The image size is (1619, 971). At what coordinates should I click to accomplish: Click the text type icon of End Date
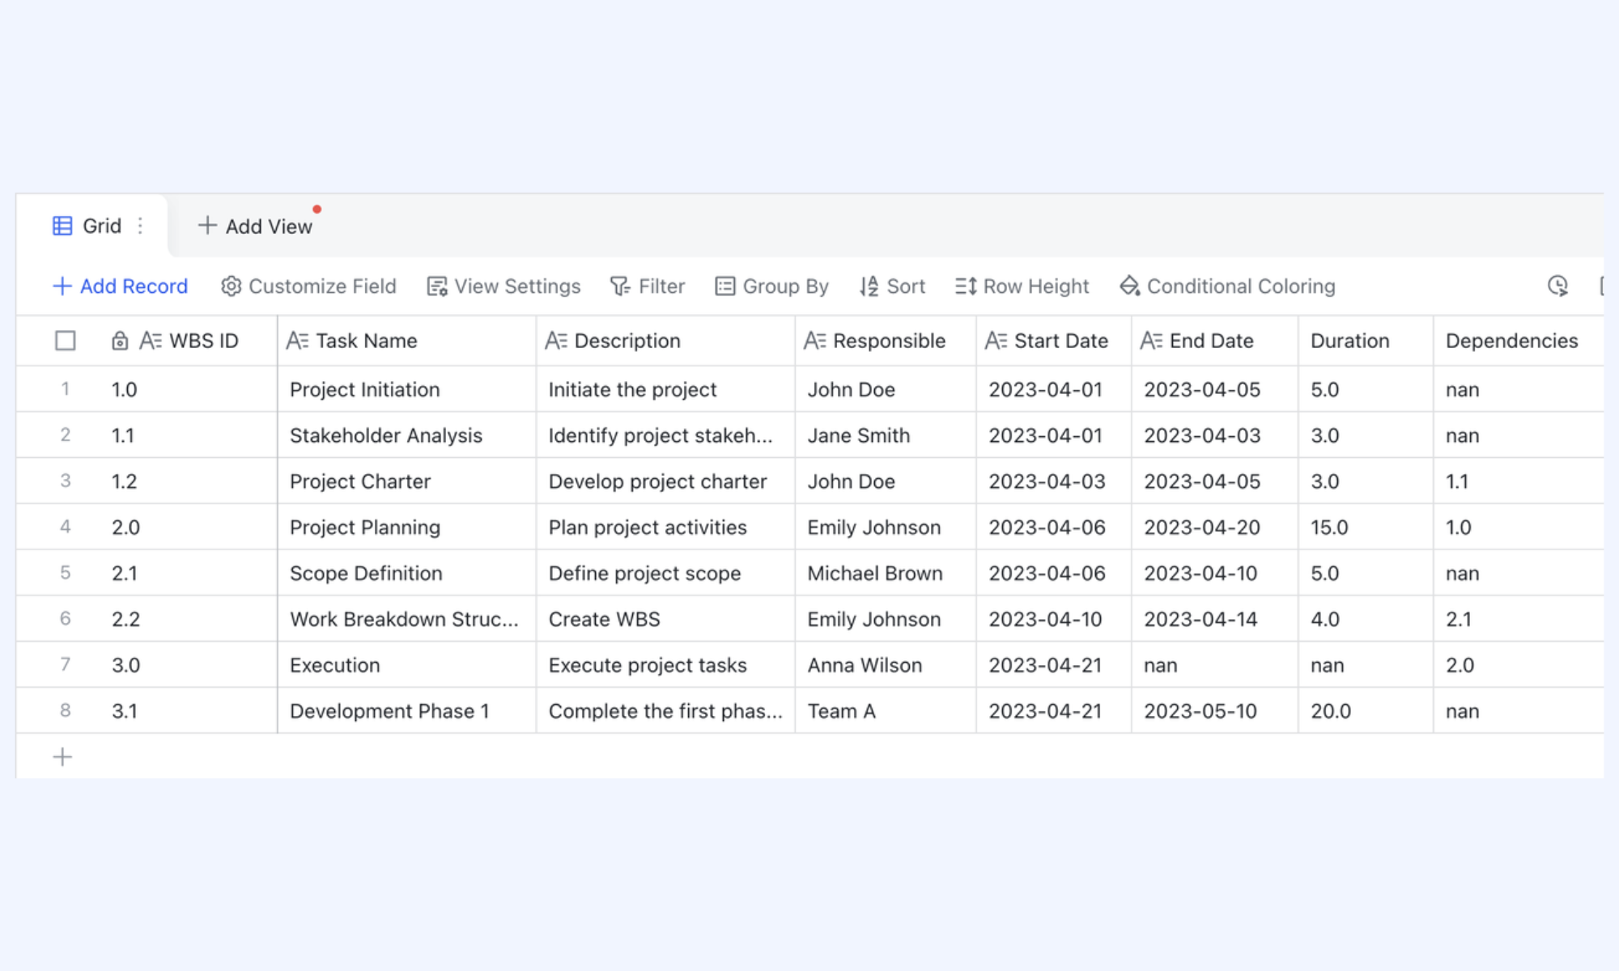coord(1151,341)
